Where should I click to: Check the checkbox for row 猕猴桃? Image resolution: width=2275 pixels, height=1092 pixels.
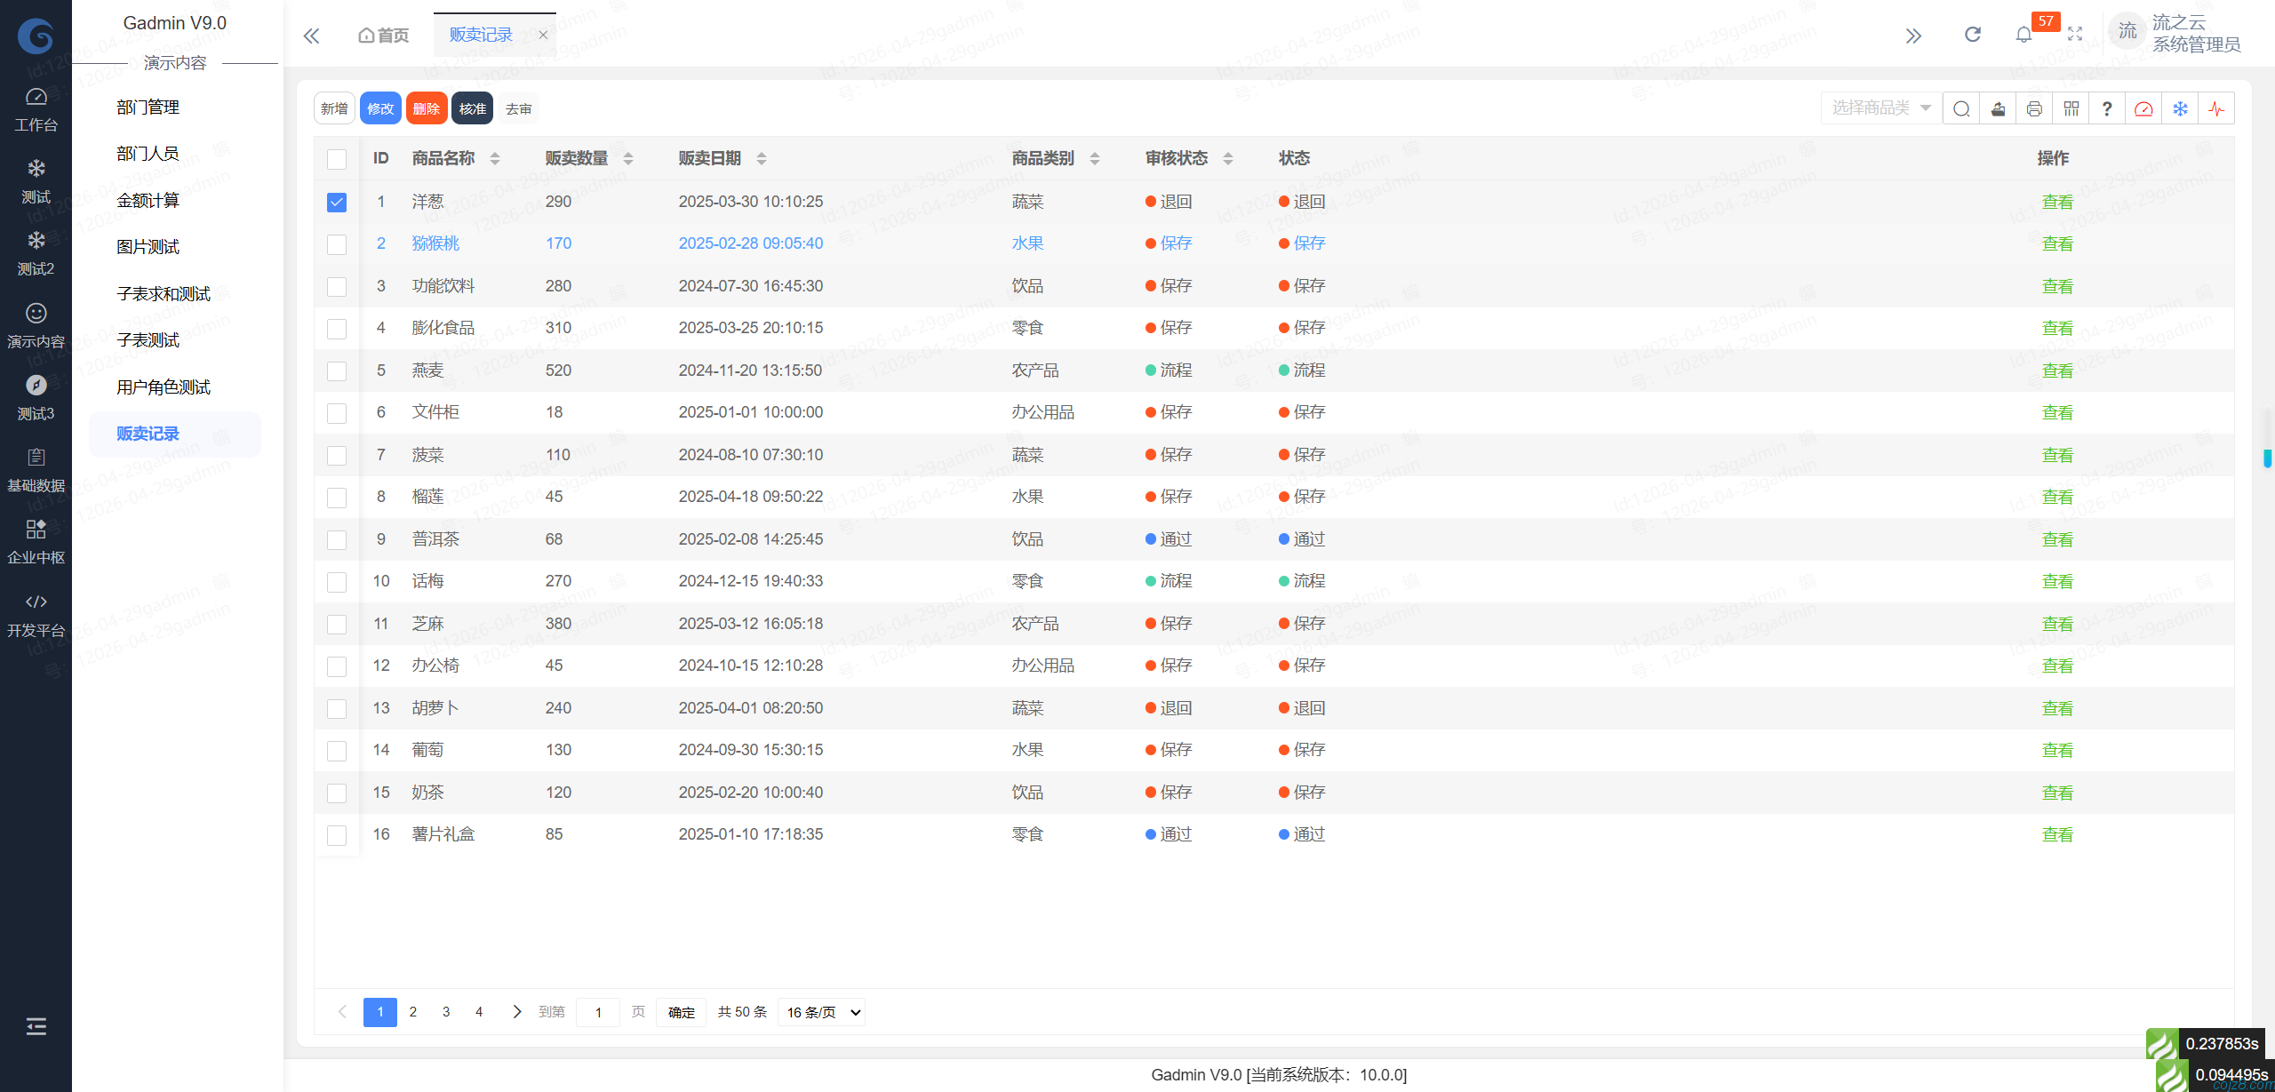336,243
